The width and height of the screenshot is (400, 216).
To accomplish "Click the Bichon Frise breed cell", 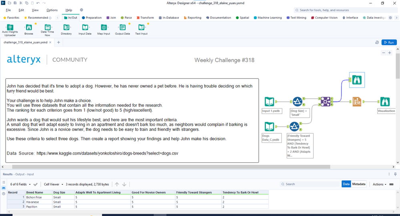I will (x=39, y=197).
